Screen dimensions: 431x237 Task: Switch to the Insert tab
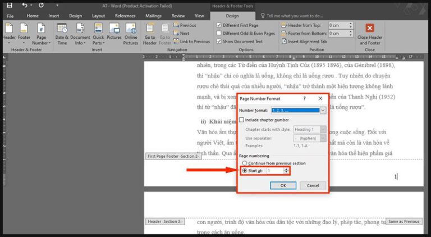click(x=54, y=16)
